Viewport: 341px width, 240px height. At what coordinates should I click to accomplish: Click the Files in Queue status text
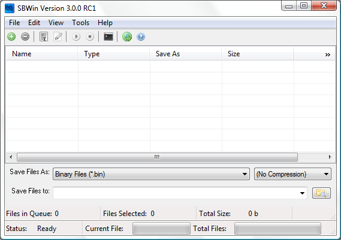coord(32,214)
